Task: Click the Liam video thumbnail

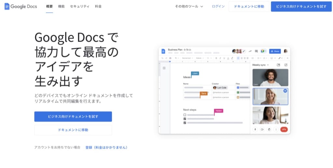Action: pos(270,77)
